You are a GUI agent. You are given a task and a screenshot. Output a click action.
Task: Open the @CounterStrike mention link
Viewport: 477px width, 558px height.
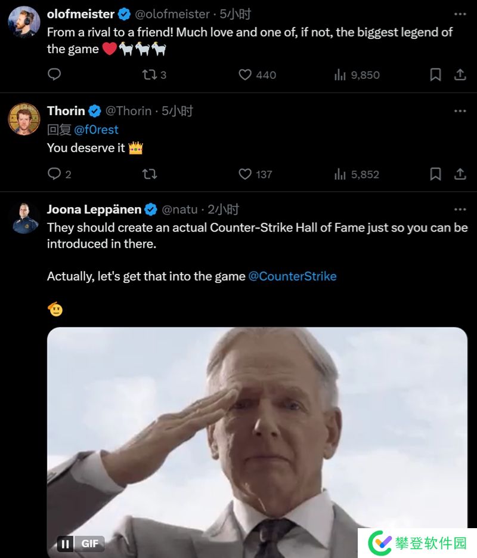pos(292,276)
